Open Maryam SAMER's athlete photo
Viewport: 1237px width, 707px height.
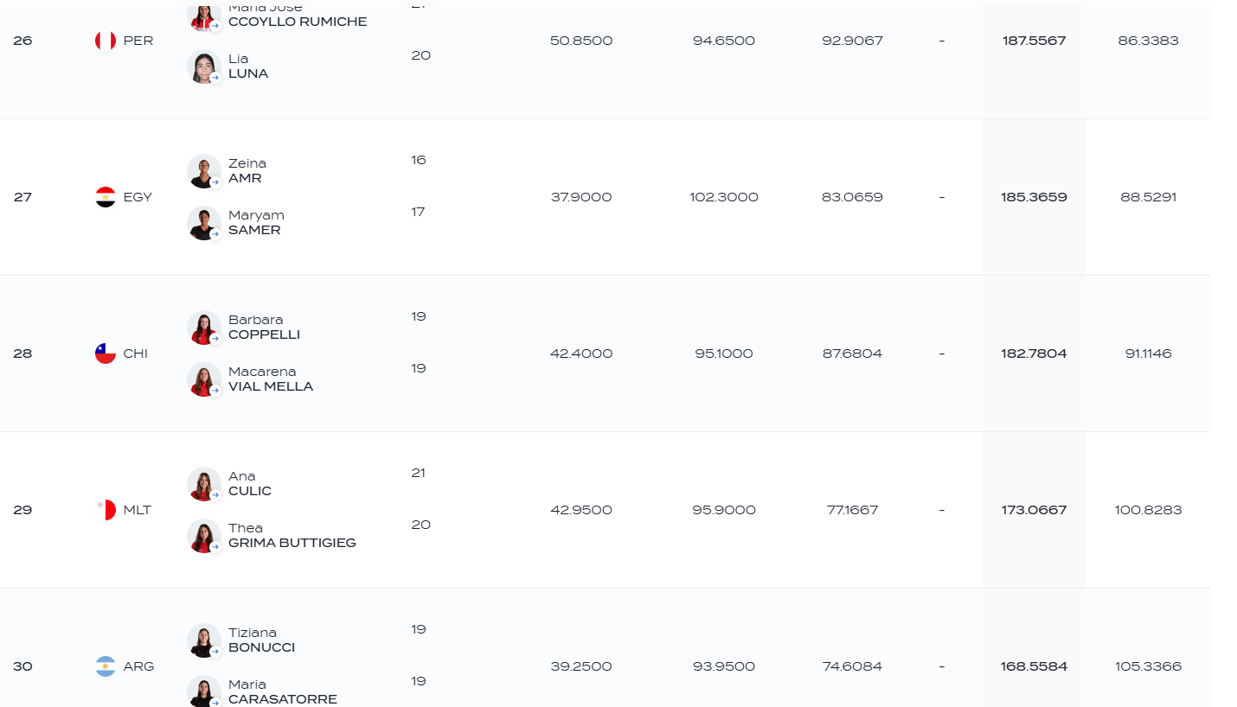click(x=204, y=223)
